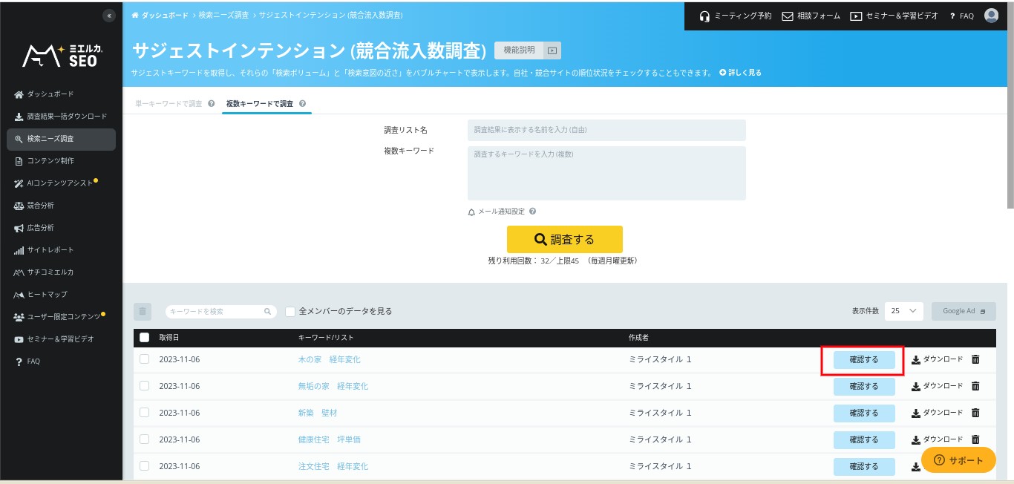Click the video icon beside 機能説明
The height and width of the screenshot is (484, 1014).
click(552, 50)
